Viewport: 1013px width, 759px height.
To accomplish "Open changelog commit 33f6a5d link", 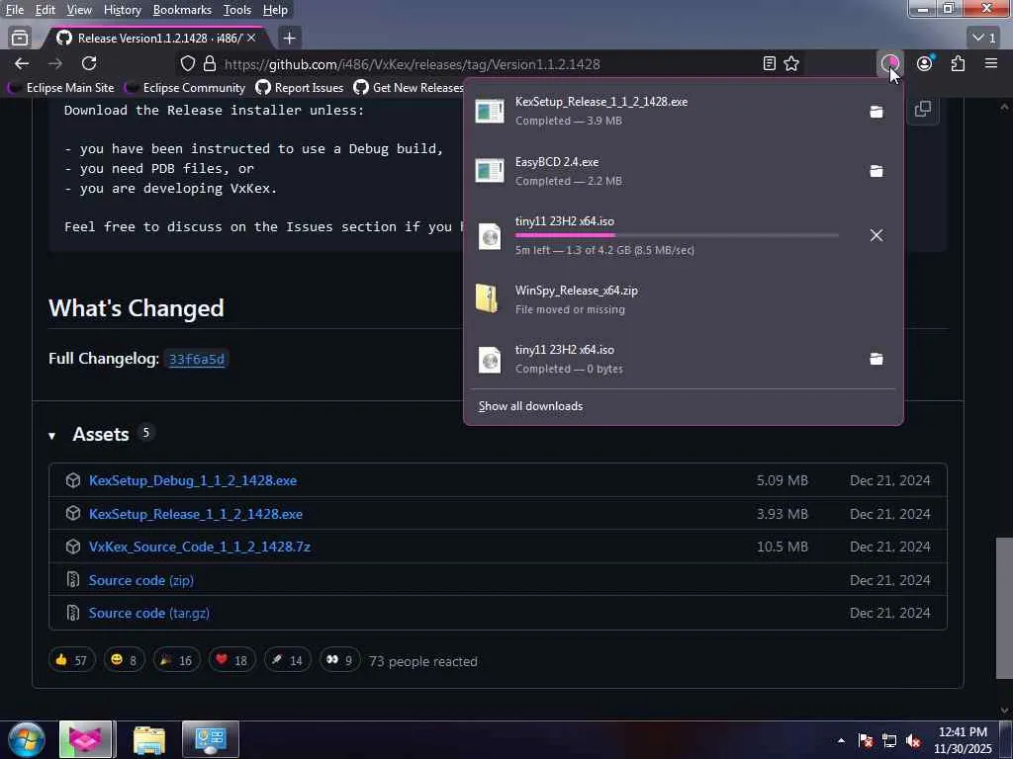I will coord(197,359).
